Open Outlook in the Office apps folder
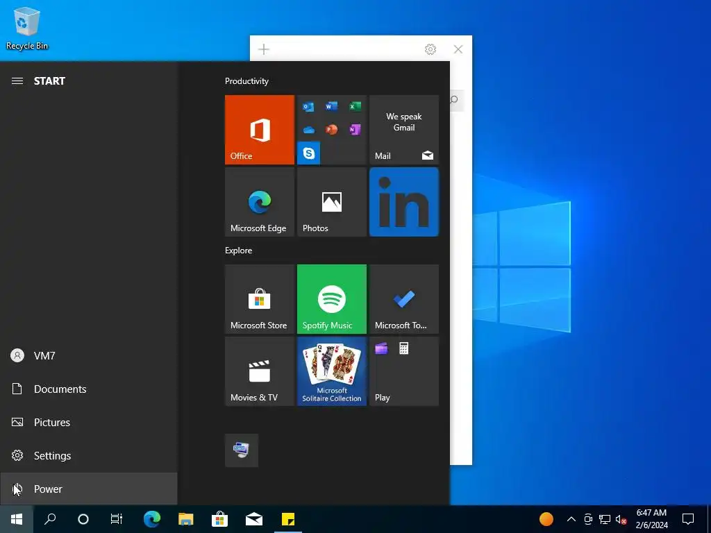Image resolution: width=711 pixels, height=533 pixels. [308, 106]
